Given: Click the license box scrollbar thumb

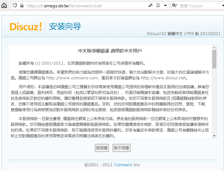Looking at the screenshot, I should 214,59.
